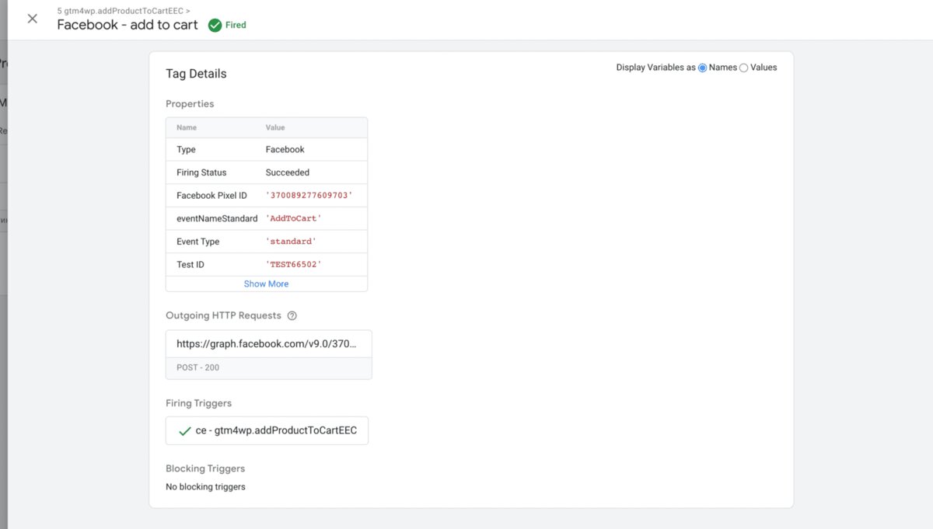This screenshot has height=529, width=933.
Task: Click the Value column header
Action: [x=275, y=127]
